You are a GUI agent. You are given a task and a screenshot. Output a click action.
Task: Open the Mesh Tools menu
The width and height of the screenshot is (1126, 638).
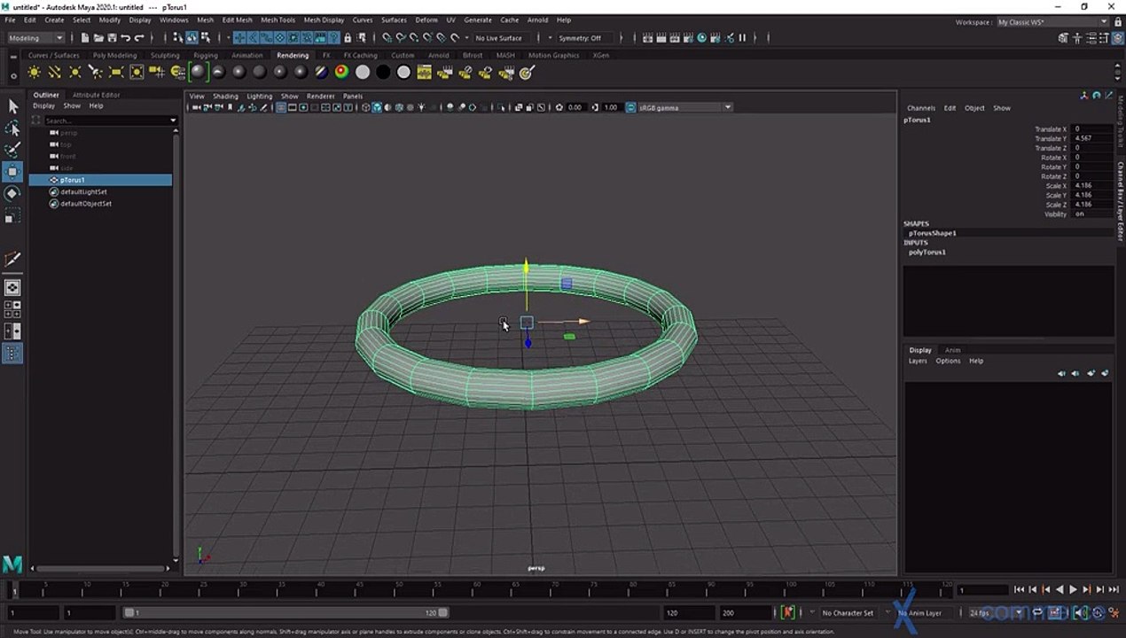coord(278,19)
